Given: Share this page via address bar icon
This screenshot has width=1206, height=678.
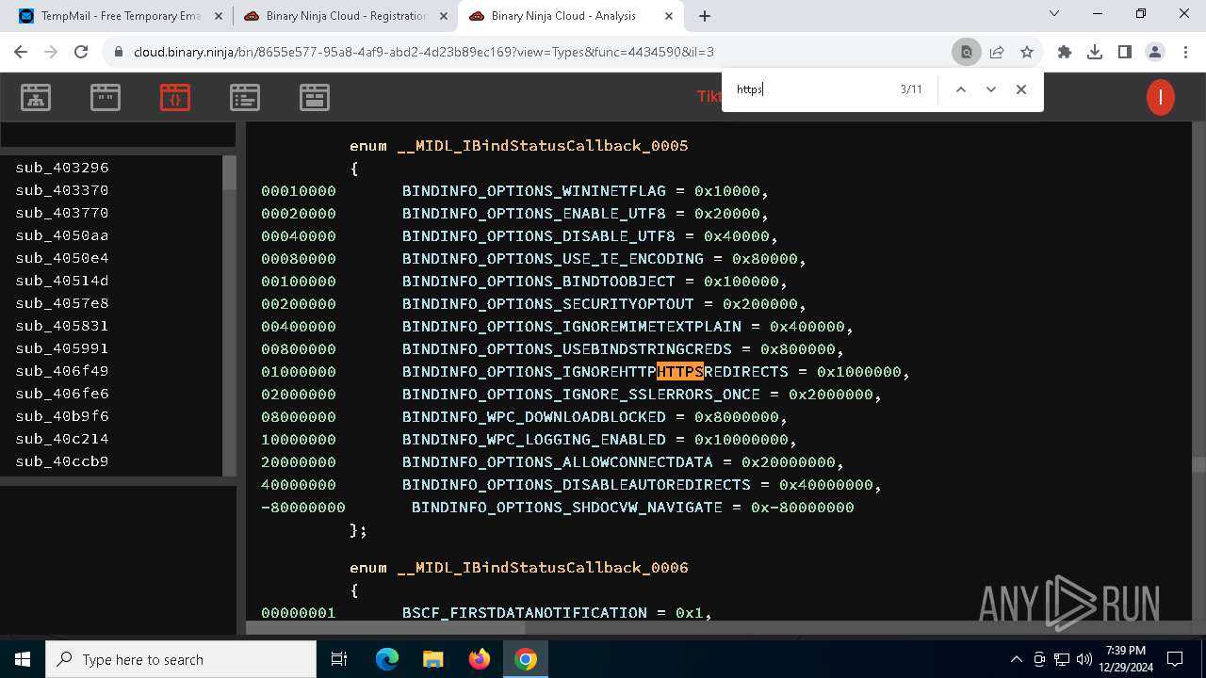Looking at the screenshot, I should pyautogui.click(x=997, y=53).
